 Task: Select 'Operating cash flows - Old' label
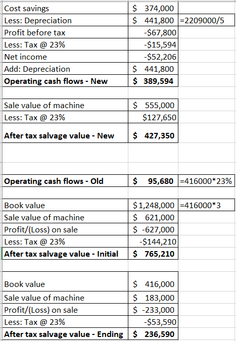[65, 181]
